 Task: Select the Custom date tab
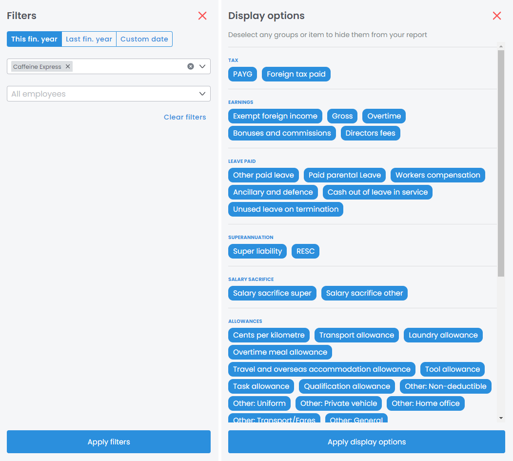144,39
